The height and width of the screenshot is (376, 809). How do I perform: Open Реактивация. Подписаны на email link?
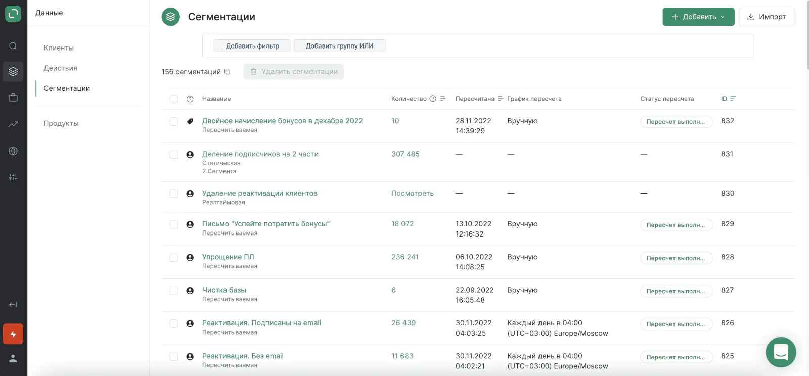261,323
